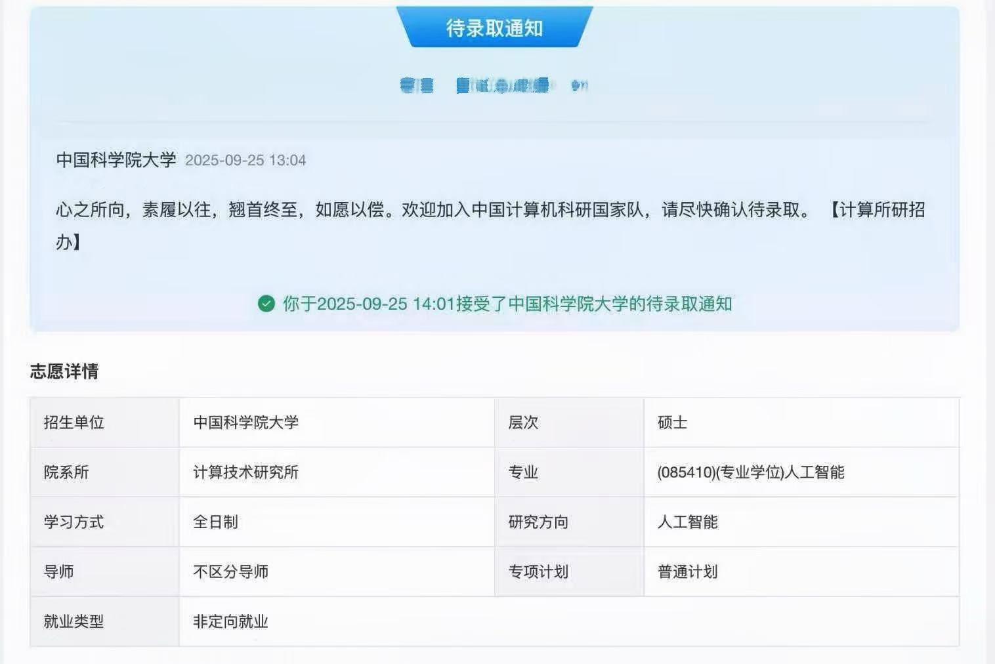Click the 院系所 label cell

104,472
